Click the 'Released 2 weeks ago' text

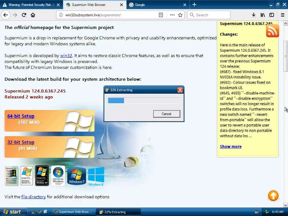tap(29, 97)
